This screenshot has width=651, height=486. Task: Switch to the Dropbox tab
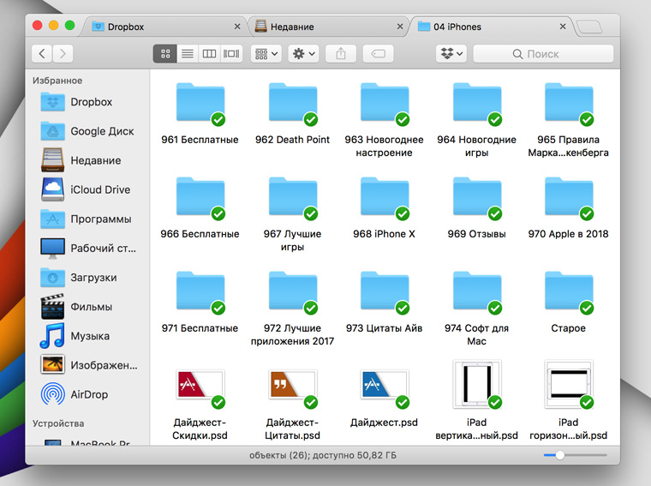163,27
